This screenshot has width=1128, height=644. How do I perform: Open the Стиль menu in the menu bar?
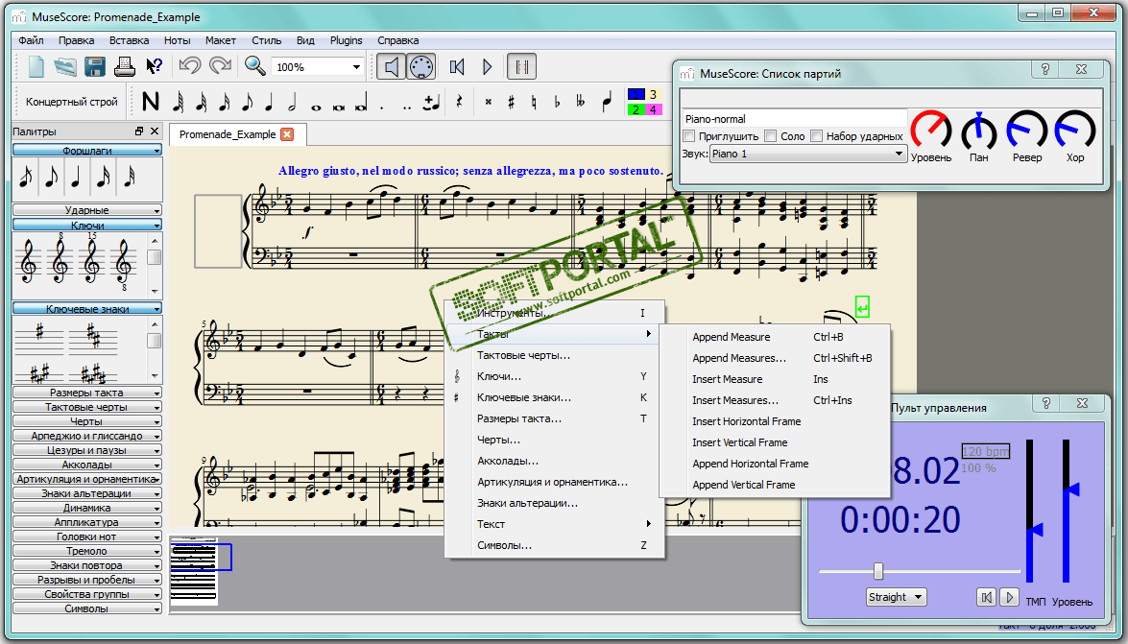coord(266,40)
